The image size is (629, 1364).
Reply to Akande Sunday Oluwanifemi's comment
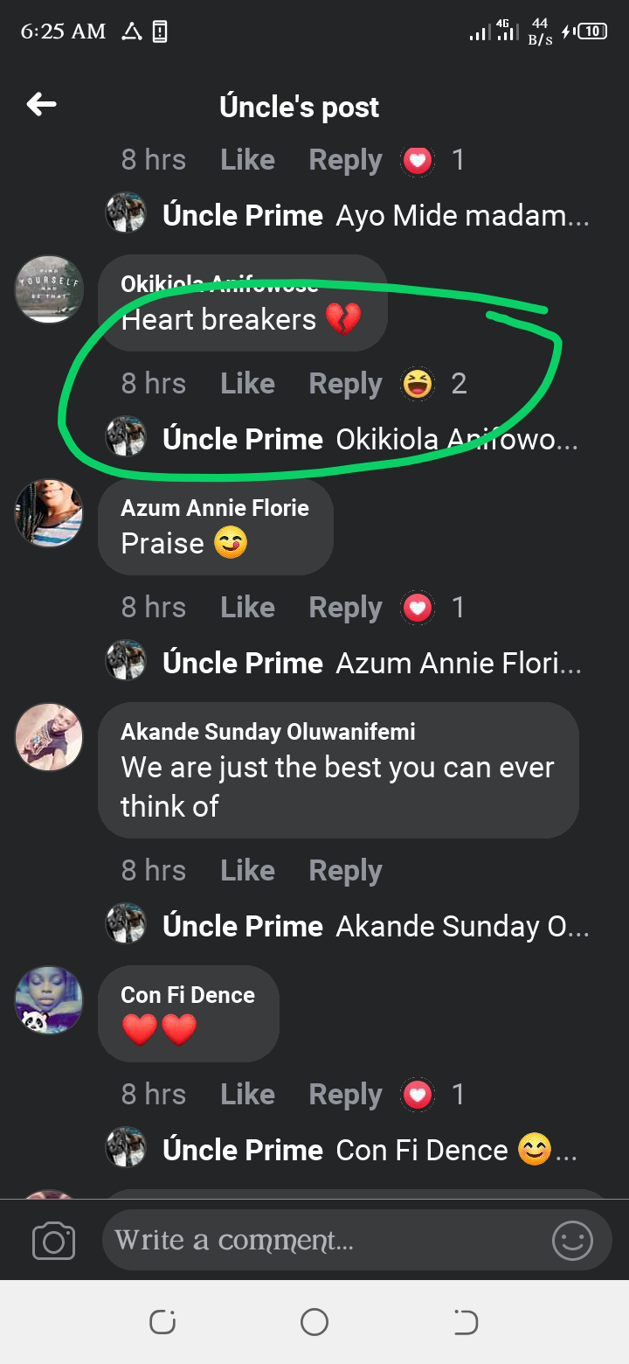tap(345, 870)
